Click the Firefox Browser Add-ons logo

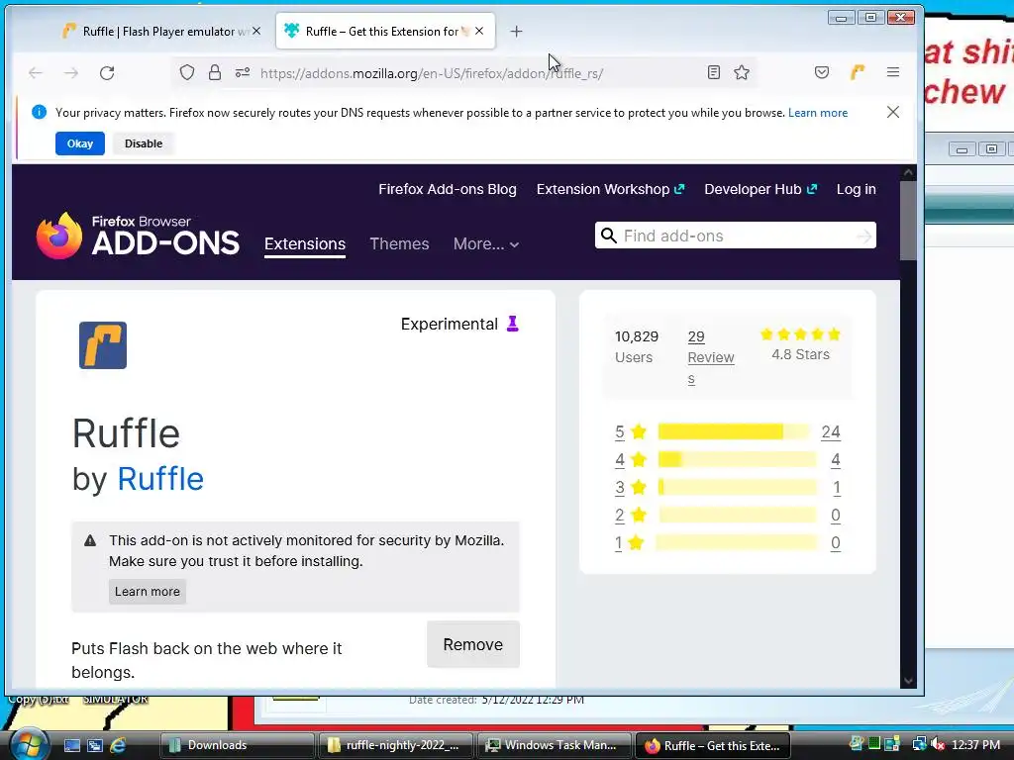(x=138, y=236)
